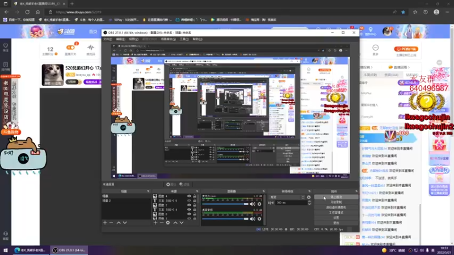Go to browser home page

tap(37, 12)
